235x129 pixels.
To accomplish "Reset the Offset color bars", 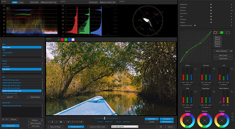I will pyautogui.click(x=196, y=69).
